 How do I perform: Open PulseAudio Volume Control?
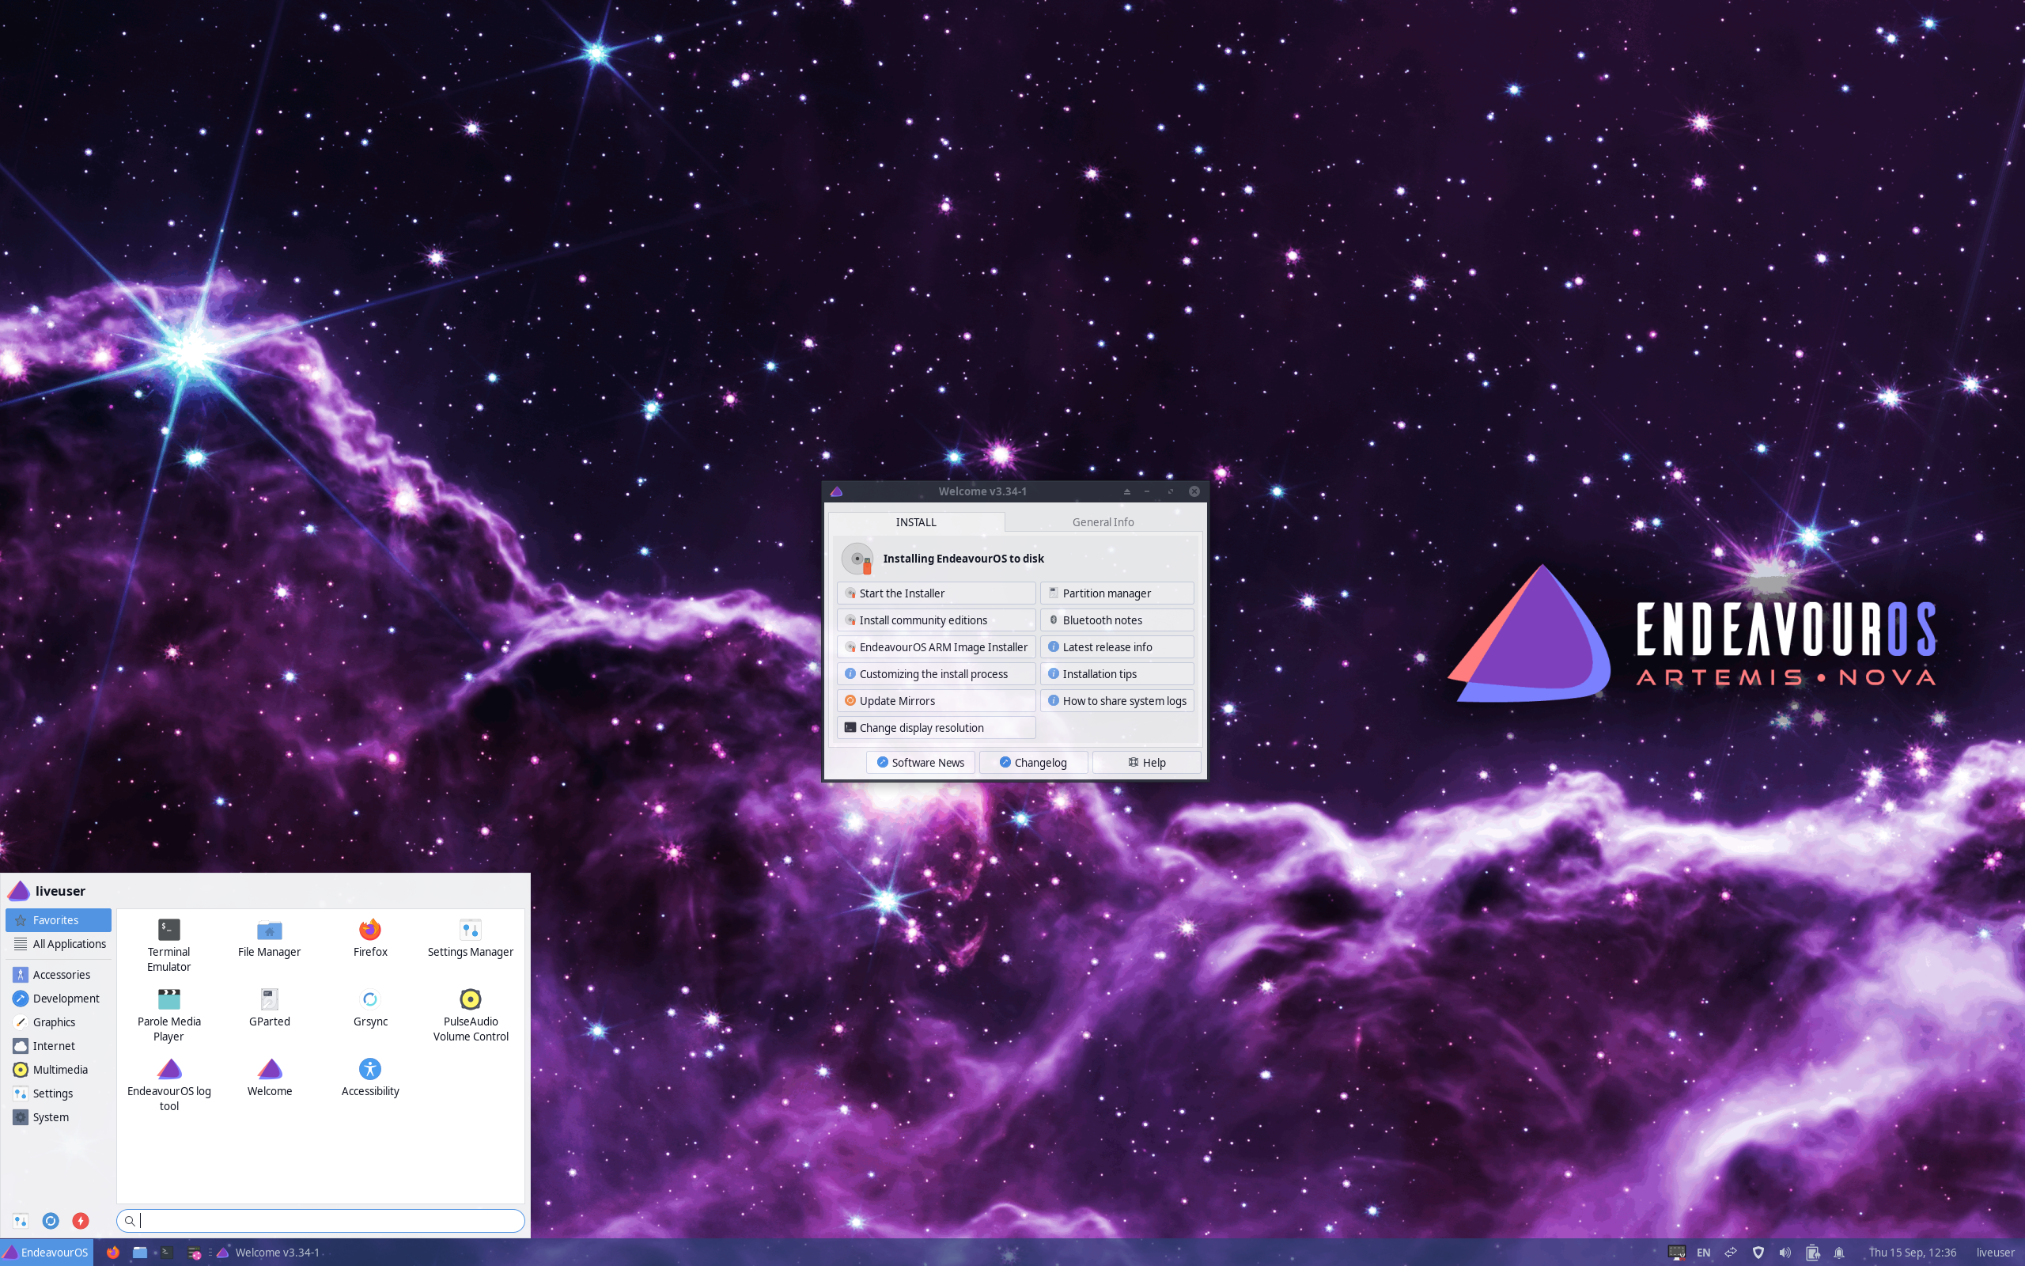pos(471,1015)
